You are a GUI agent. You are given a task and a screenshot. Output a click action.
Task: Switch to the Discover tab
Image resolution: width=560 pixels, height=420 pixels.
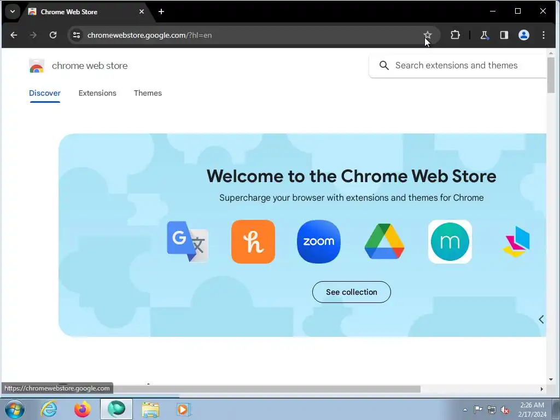coord(45,93)
